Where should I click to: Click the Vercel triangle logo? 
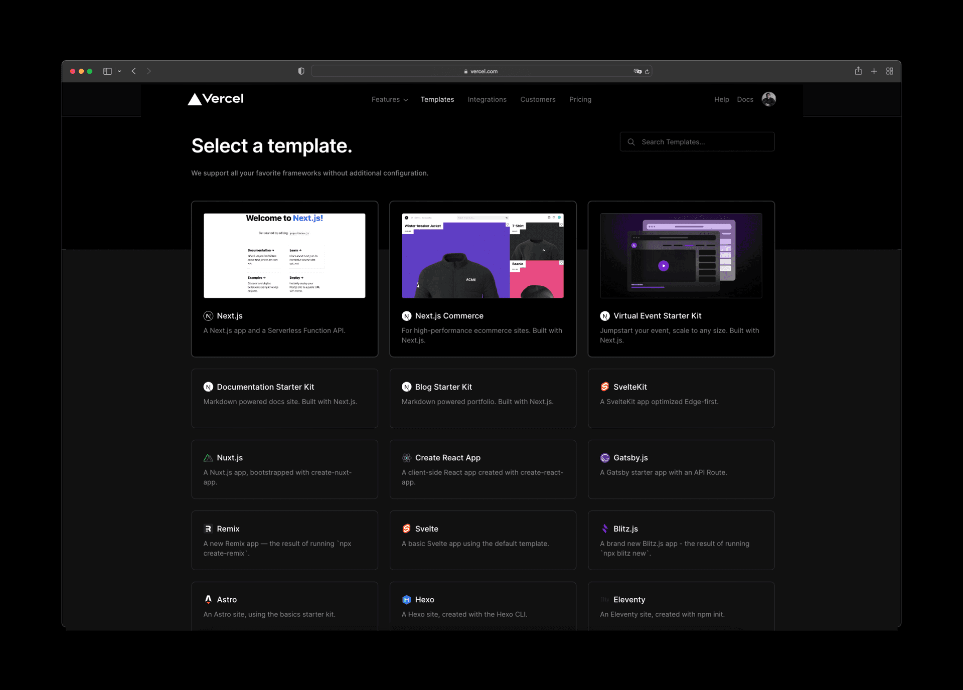click(195, 99)
